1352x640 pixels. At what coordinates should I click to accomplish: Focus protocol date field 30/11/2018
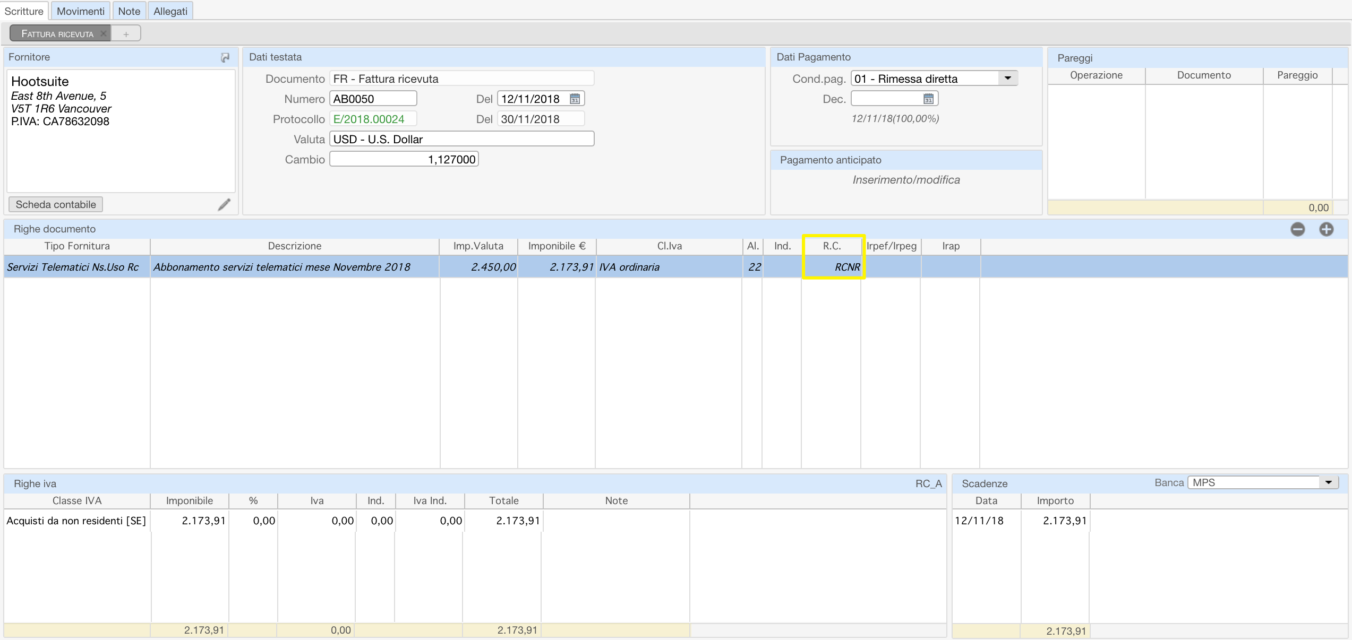point(541,119)
